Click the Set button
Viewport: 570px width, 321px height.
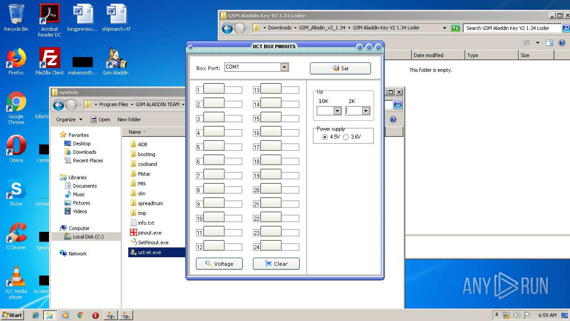coord(340,68)
